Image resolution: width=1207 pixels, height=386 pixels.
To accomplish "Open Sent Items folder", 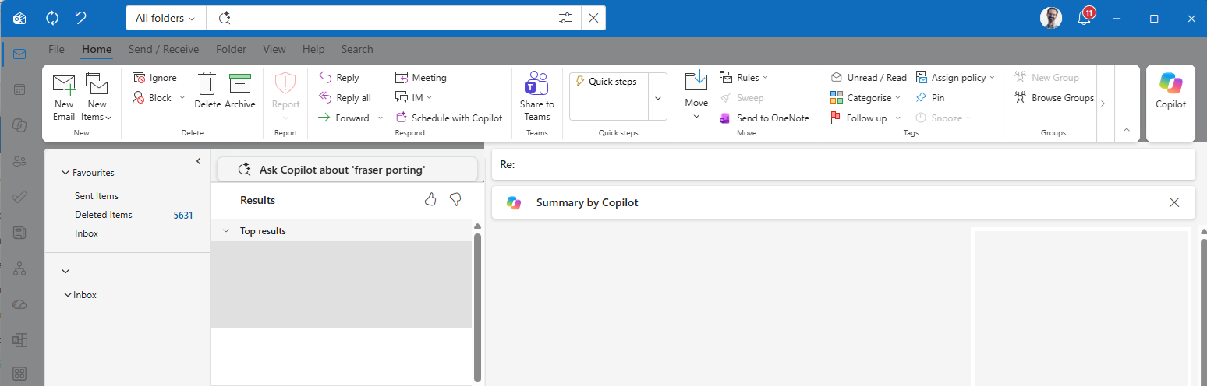I will (97, 196).
